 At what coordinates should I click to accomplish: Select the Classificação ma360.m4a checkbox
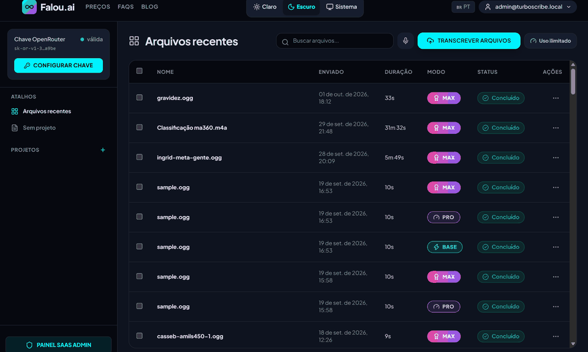pyautogui.click(x=139, y=127)
